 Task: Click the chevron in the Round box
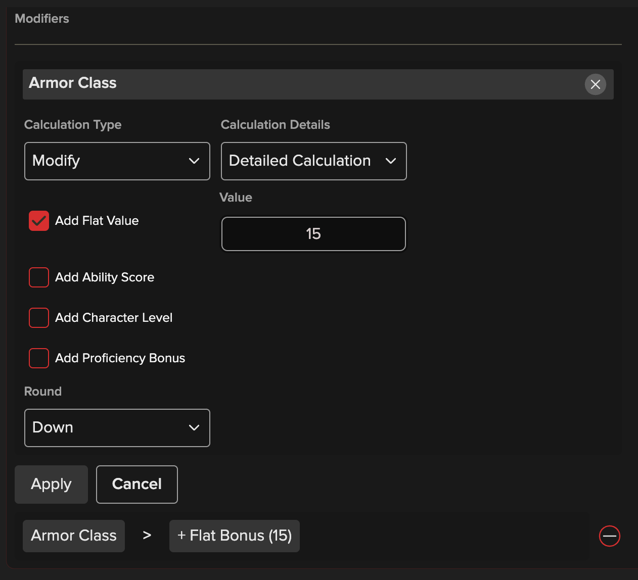tap(194, 428)
